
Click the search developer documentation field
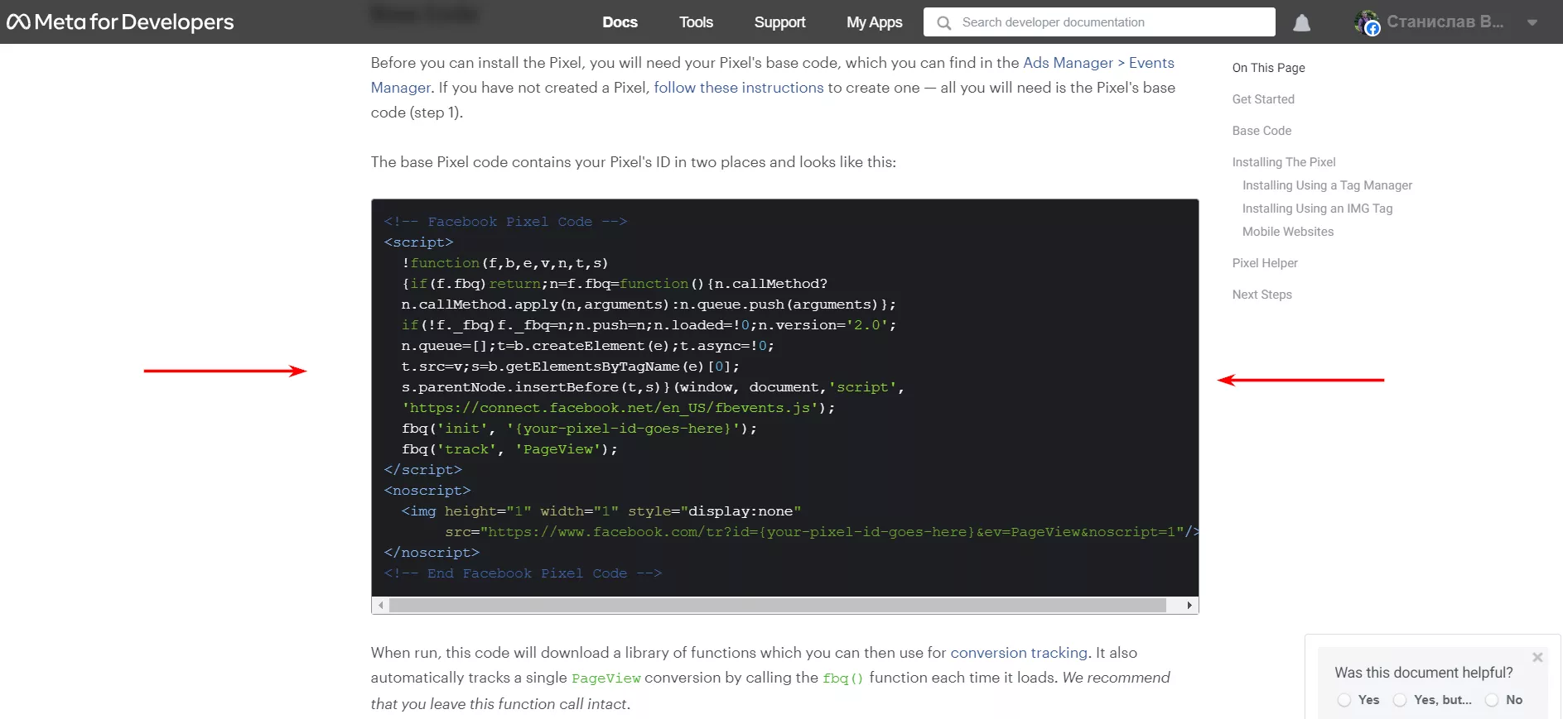pos(1099,22)
